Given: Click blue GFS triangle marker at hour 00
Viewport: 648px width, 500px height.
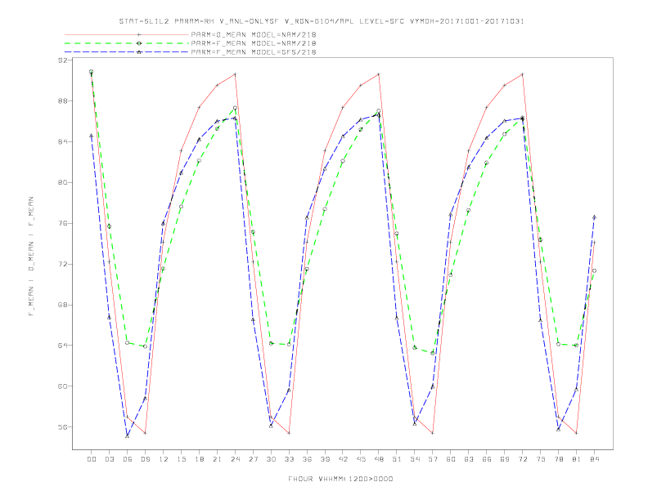Looking at the screenshot, I should pos(92,136).
